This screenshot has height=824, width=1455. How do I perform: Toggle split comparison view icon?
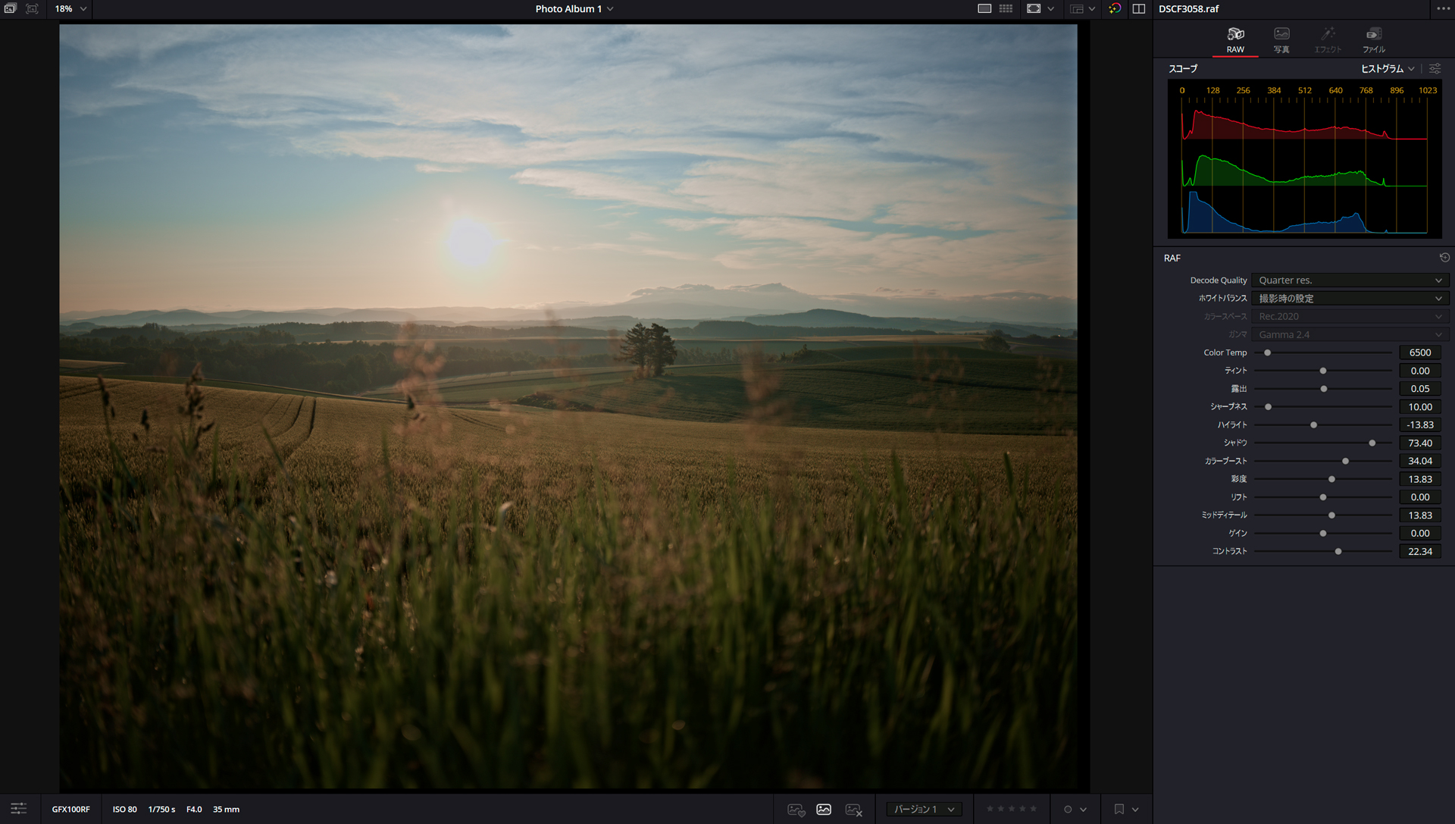coord(1138,9)
